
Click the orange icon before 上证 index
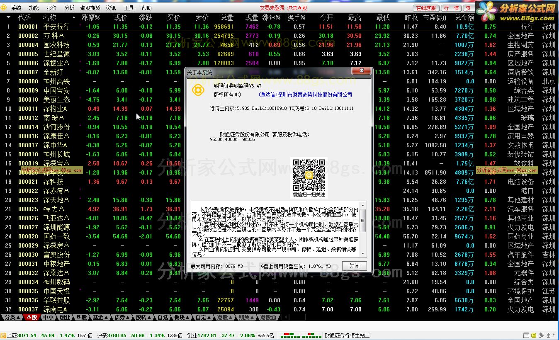[3, 335]
